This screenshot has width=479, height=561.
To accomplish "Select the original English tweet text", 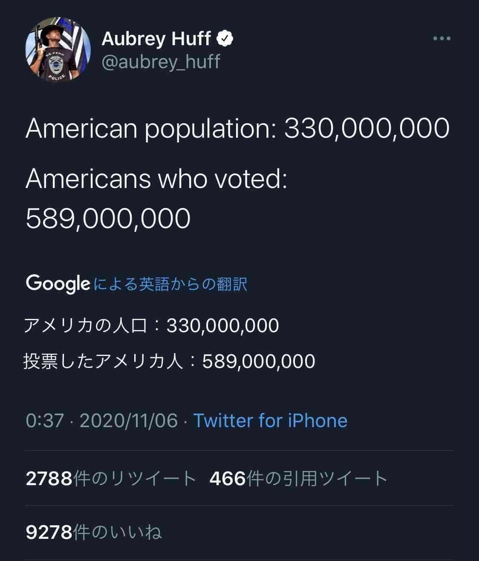I will (237, 173).
